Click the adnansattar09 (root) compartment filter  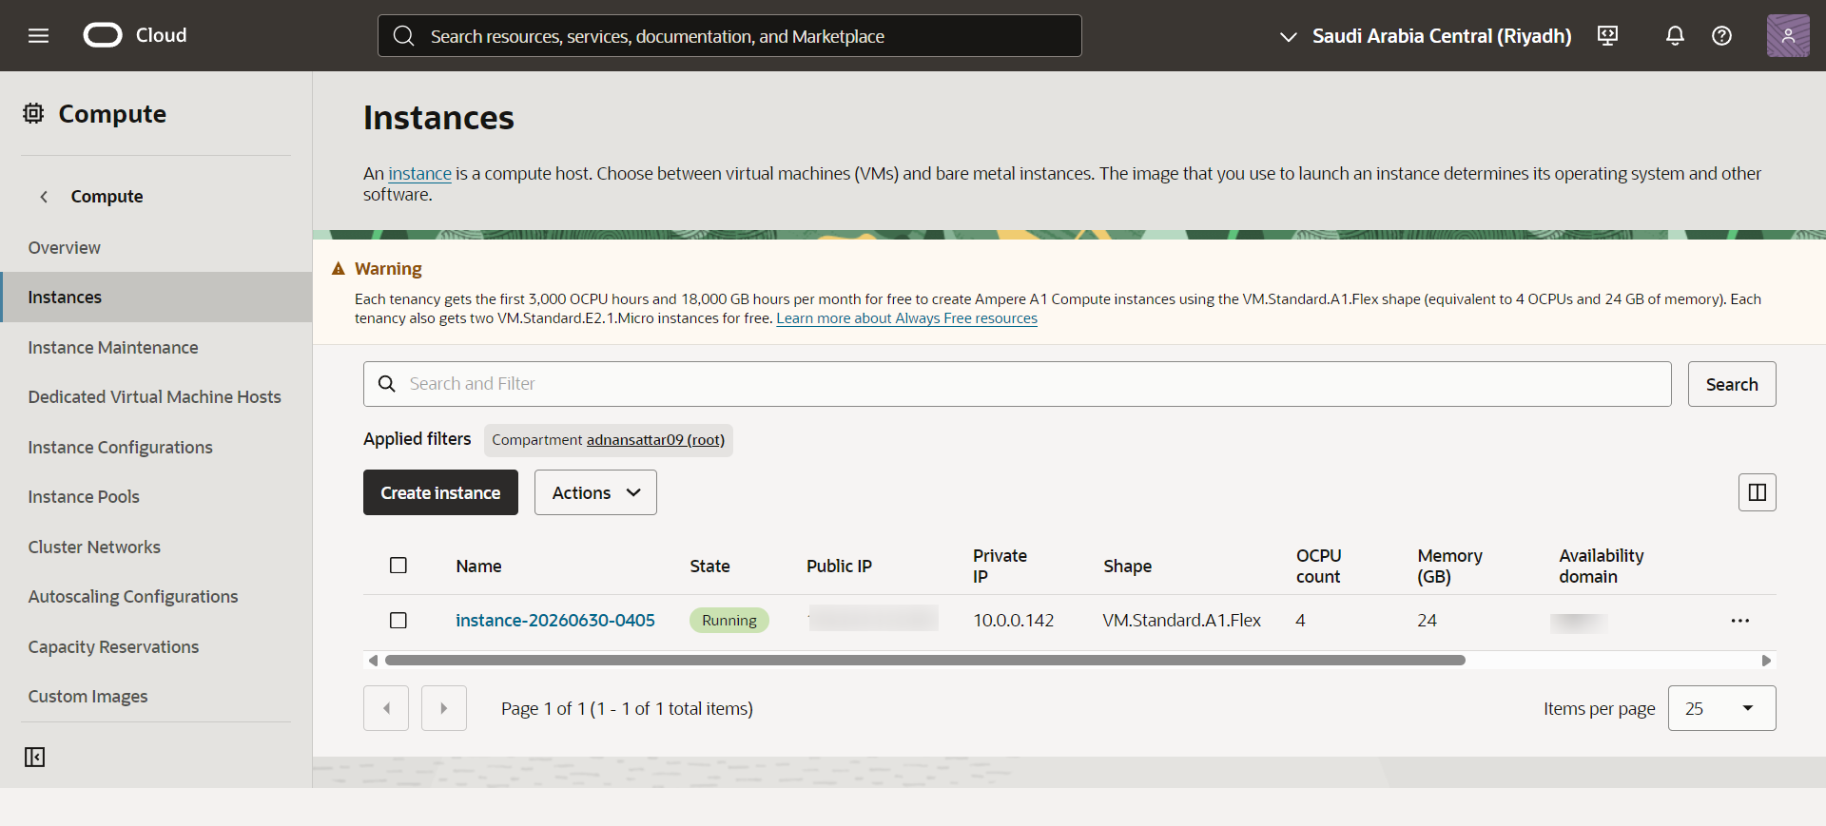point(655,440)
